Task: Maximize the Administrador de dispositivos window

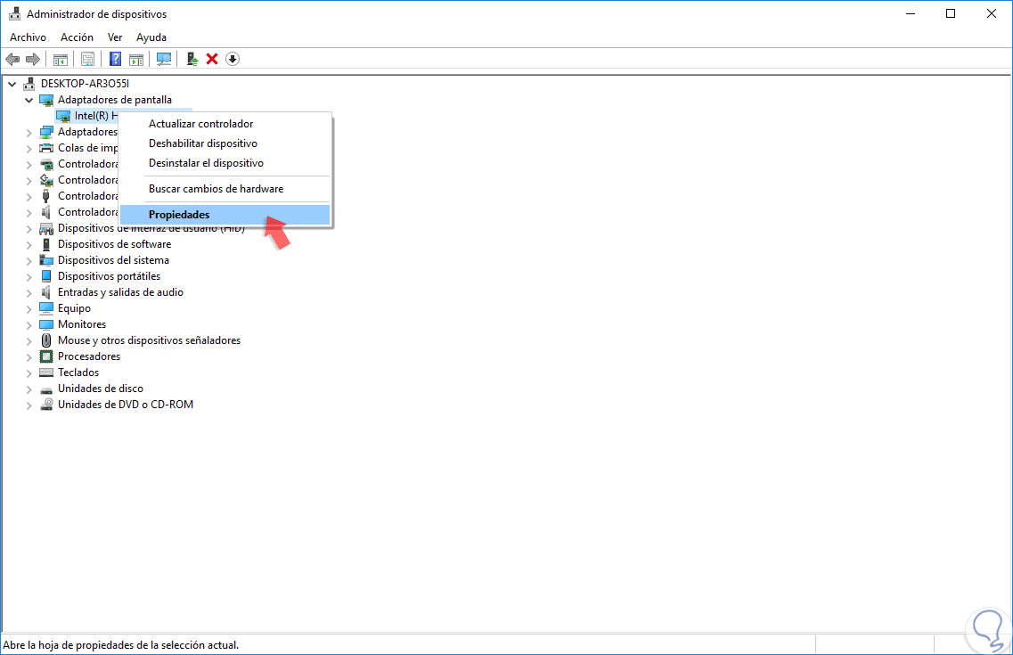Action: [x=951, y=13]
